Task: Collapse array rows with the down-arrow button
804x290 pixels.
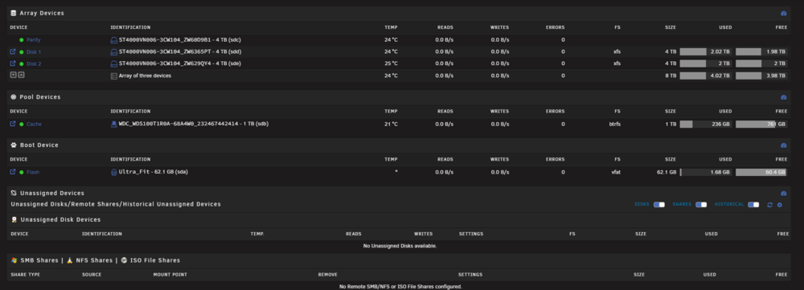Action: point(14,76)
